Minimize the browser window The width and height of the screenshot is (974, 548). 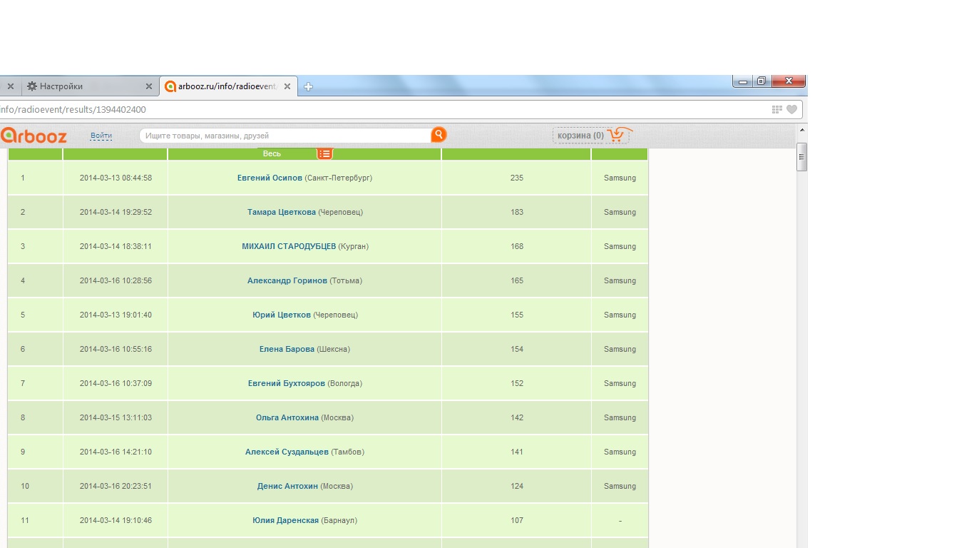(743, 81)
